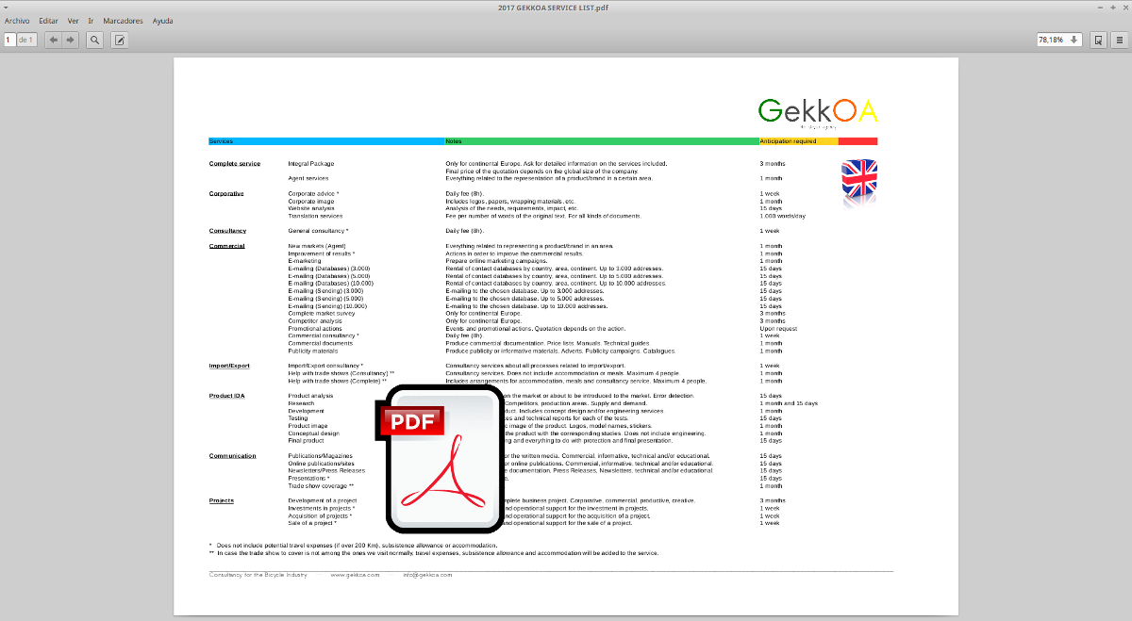1132x621 pixels.
Task: Activate the annotation pencil tool
Action: (x=120, y=40)
